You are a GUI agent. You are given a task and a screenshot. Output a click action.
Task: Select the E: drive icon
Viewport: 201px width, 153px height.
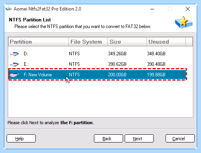click(14, 64)
